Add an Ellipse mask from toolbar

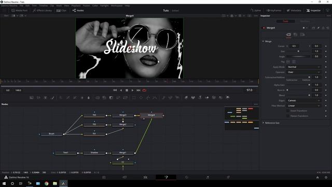[x=141, y=98]
